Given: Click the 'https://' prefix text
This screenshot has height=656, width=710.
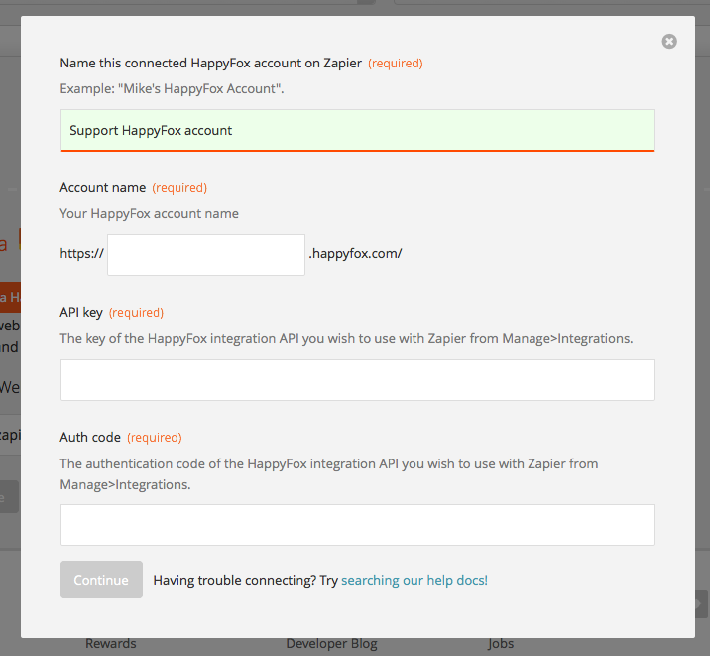Looking at the screenshot, I should (82, 254).
